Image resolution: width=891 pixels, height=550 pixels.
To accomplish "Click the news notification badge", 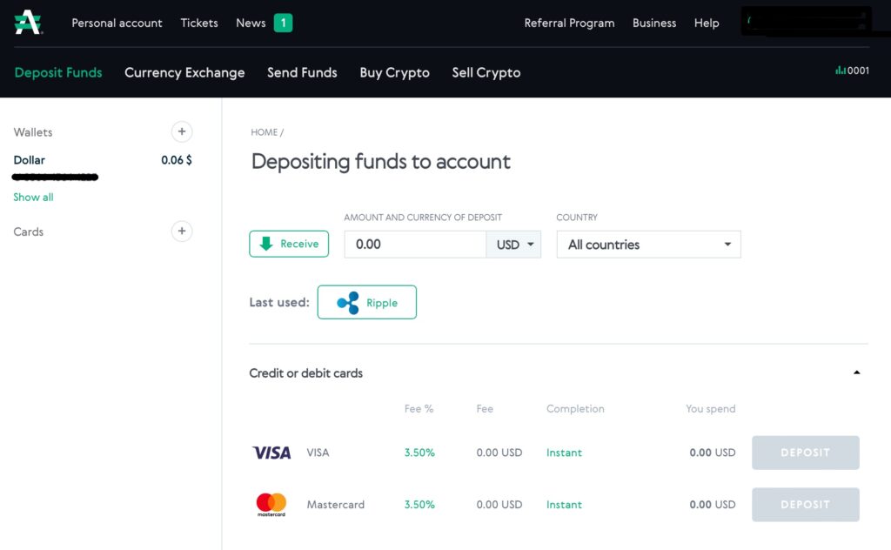I will [283, 23].
